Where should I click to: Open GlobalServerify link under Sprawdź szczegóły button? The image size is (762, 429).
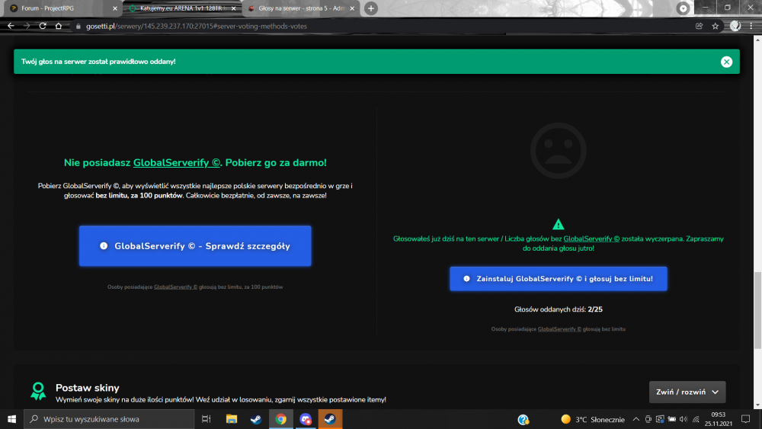click(x=175, y=287)
